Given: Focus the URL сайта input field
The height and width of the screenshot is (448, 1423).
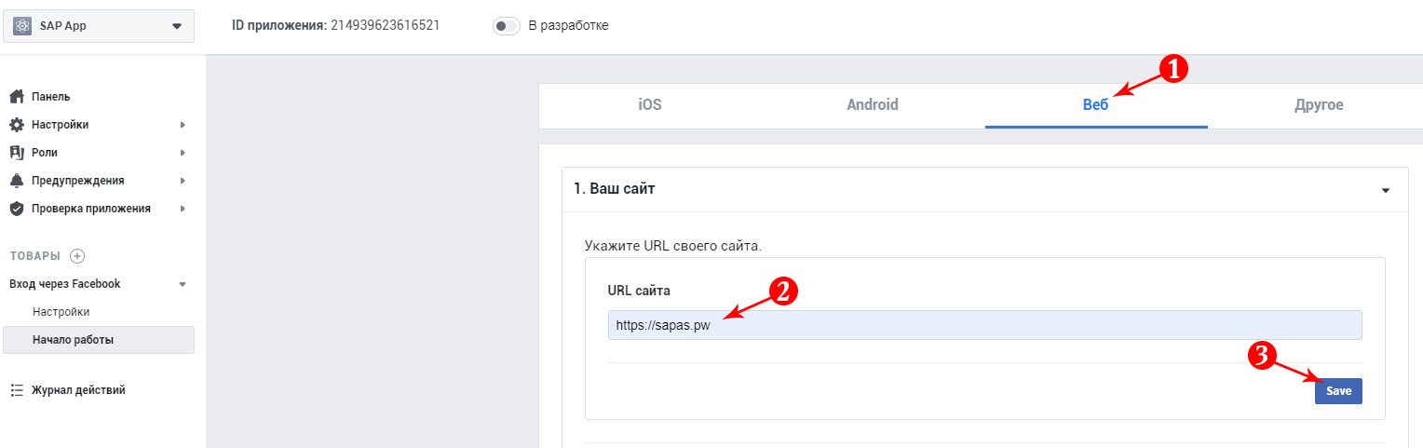Looking at the screenshot, I should [985, 325].
